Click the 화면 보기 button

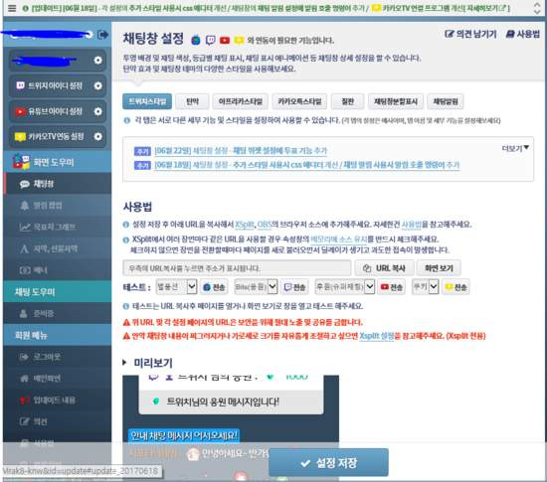(x=439, y=268)
